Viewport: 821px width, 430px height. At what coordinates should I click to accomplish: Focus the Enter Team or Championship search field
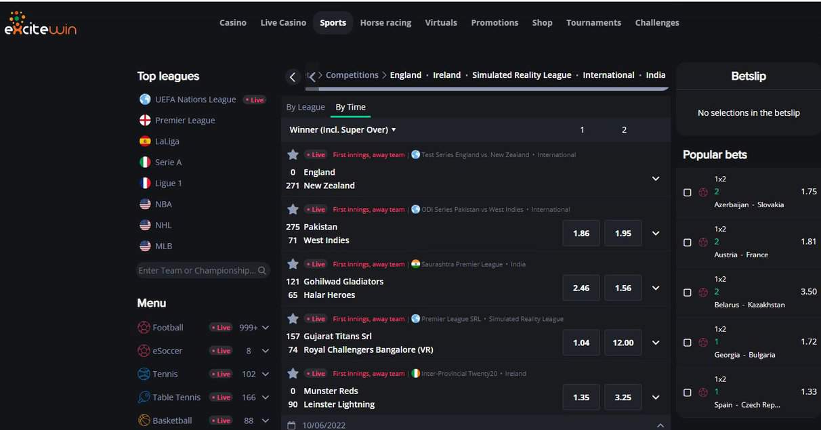(x=203, y=271)
